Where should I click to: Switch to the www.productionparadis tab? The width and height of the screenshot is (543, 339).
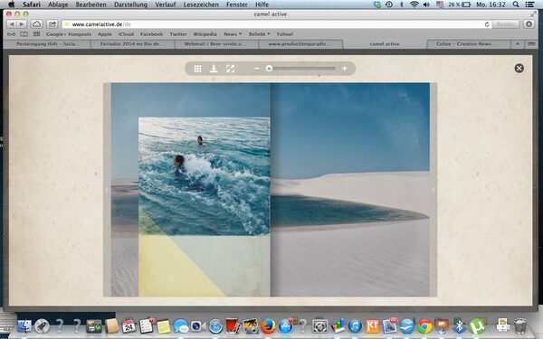click(300, 44)
